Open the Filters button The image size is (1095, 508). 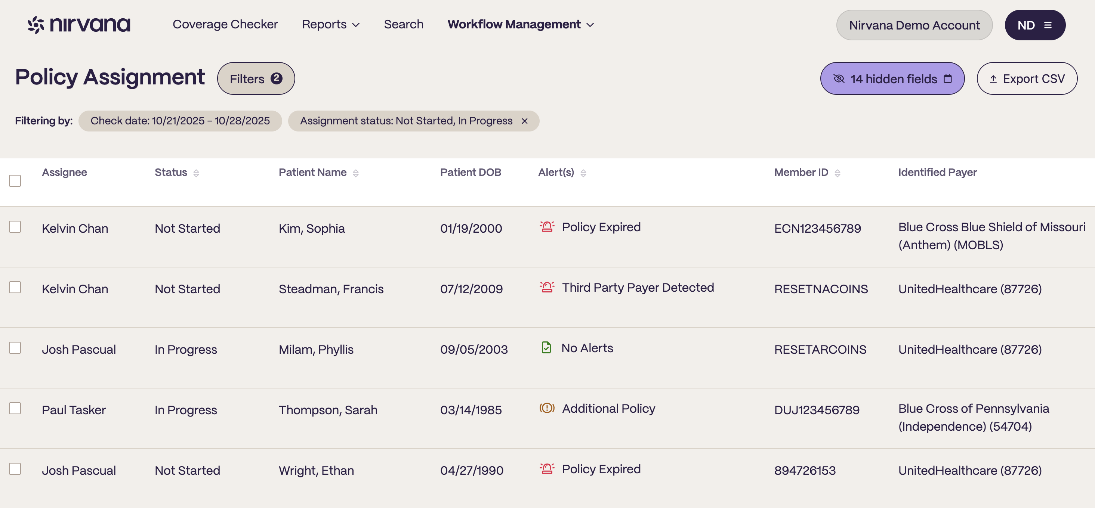tap(256, 79)
